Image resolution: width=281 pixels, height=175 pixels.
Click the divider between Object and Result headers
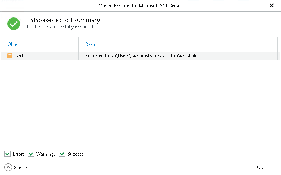[79, 44]
